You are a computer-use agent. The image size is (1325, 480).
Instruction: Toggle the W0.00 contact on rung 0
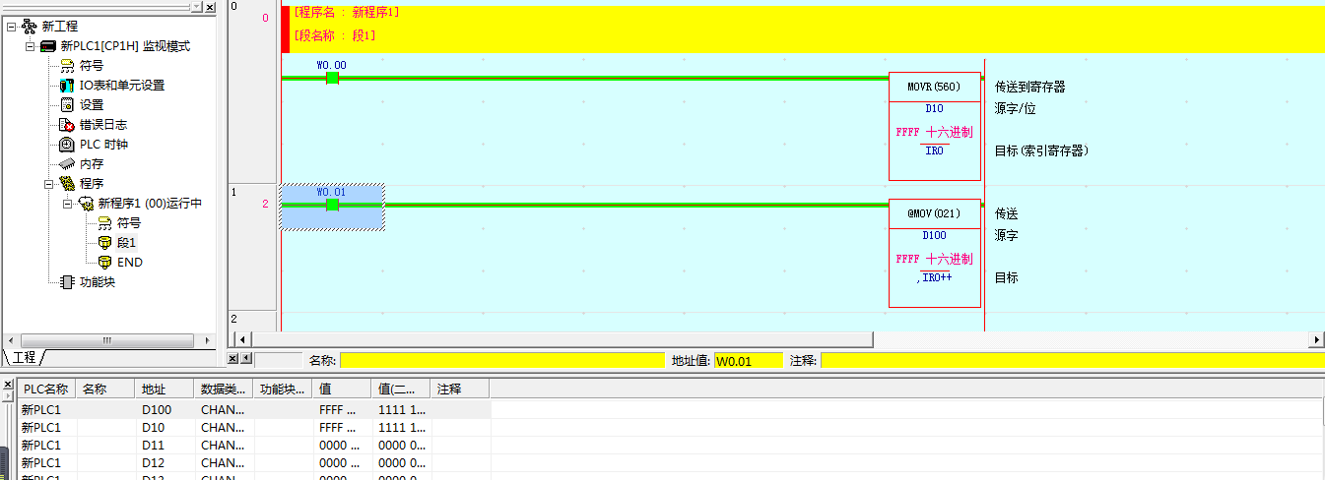pos(332,78)
